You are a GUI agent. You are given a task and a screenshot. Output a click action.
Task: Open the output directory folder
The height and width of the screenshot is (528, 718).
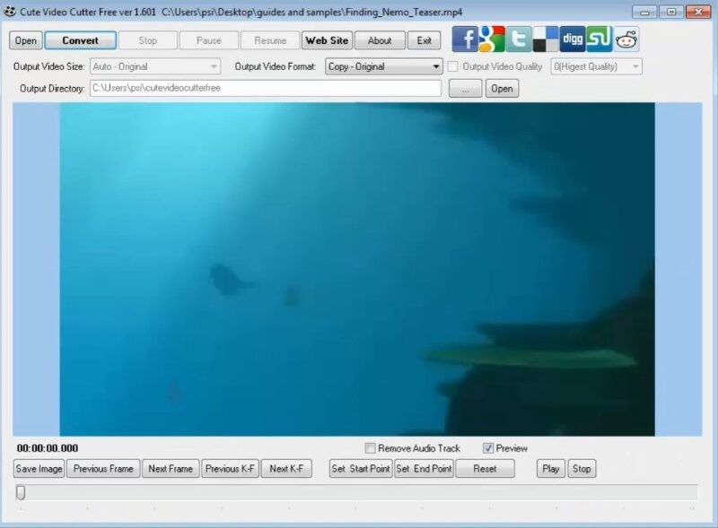(x=502, y=89)
